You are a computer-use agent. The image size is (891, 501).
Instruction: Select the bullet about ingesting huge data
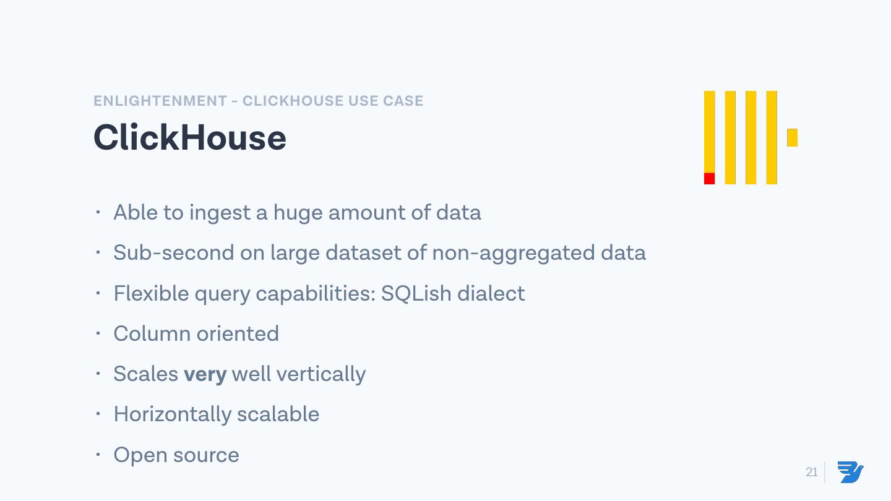(297, 213)
